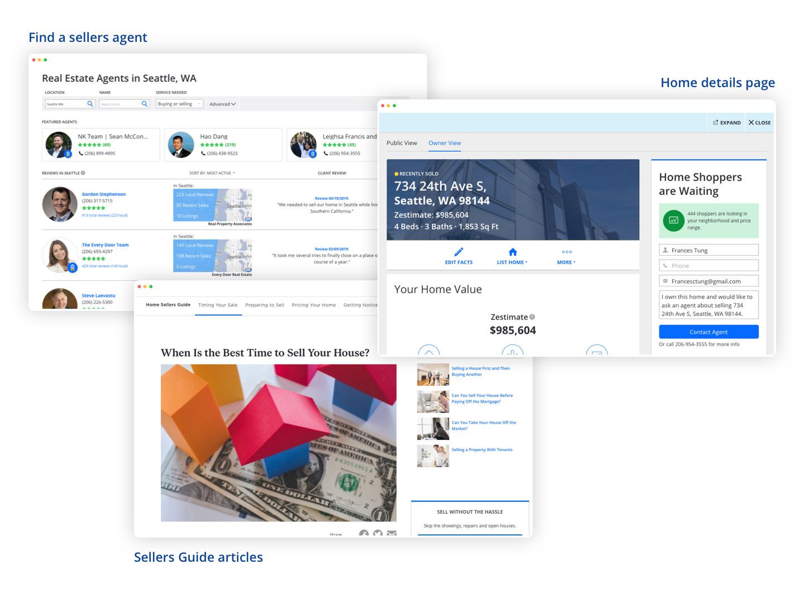The height and width of the screenshot is (598, 804).
Task: Open Steve Laevastu agent profile link
Action: [x=99, y=295]
